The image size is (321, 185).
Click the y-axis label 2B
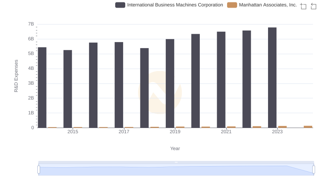click(x=31, y=98)
